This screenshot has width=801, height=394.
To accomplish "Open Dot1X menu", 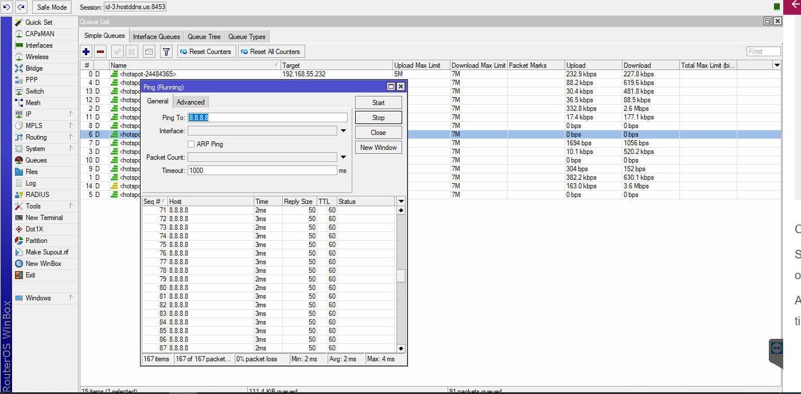I will [34, 229].
